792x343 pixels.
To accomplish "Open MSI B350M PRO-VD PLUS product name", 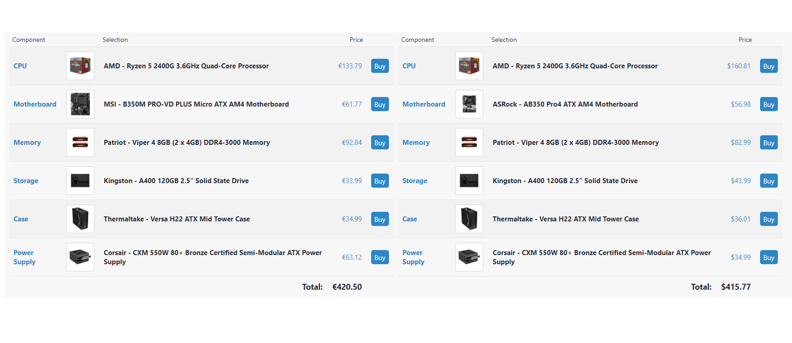I will (196, 104).
